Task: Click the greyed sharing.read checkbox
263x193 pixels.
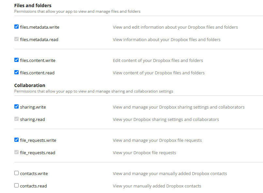Action: click(x=17, y=119)
